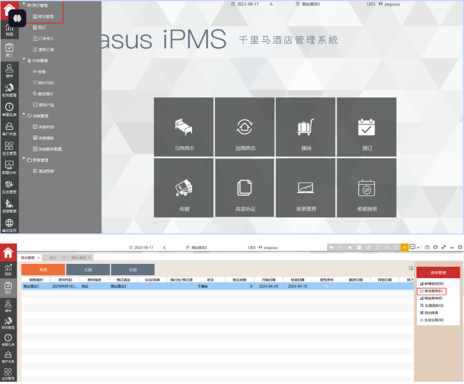Switch to the 房块管理 tab
The height and width of the screenshot is (384, 464).
[28, 258]
